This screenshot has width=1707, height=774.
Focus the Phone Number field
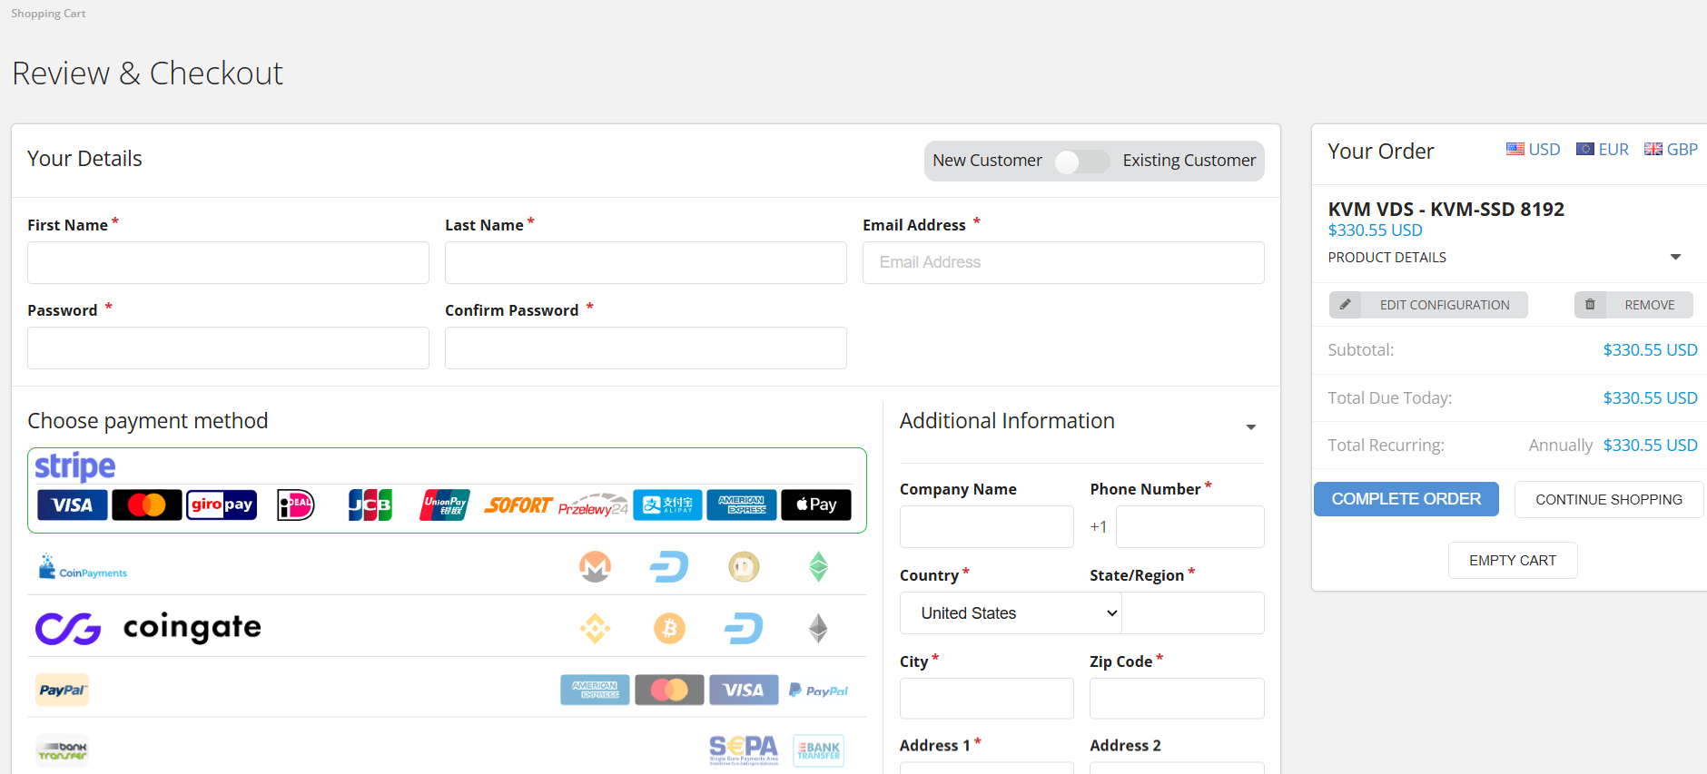(x=1190, y=526)
